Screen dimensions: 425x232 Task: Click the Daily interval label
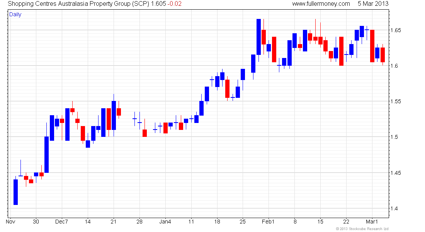click(15, 15)
